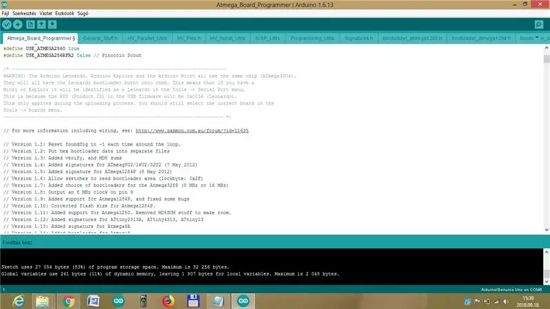Screen dimensions: 550x309
Task: Click the console scroll down arrow
Action: pyautogui.click(x=547, y=282)
